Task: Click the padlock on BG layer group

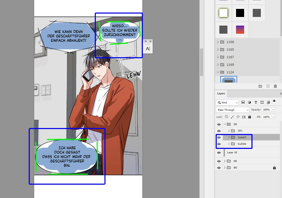Action: click(x=274, y=168)
